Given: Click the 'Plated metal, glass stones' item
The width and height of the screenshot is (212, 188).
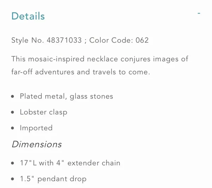Looking at the screenshot, I should point(66,96).
